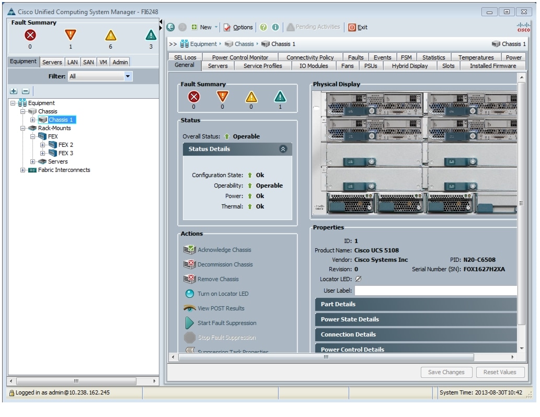
Task: Click Decommission Chassis link
Action: 225,264
